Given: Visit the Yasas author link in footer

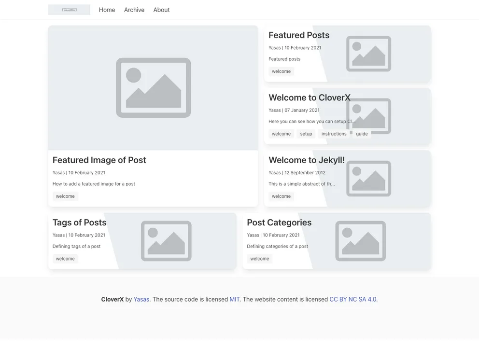Looking at the screenshot, I should point(141,299).
